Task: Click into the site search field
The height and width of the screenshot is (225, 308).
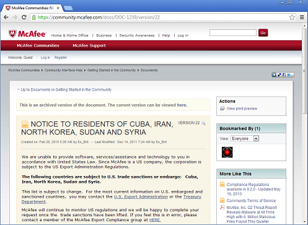Action: pyautogui.click(x=233, y=33)
